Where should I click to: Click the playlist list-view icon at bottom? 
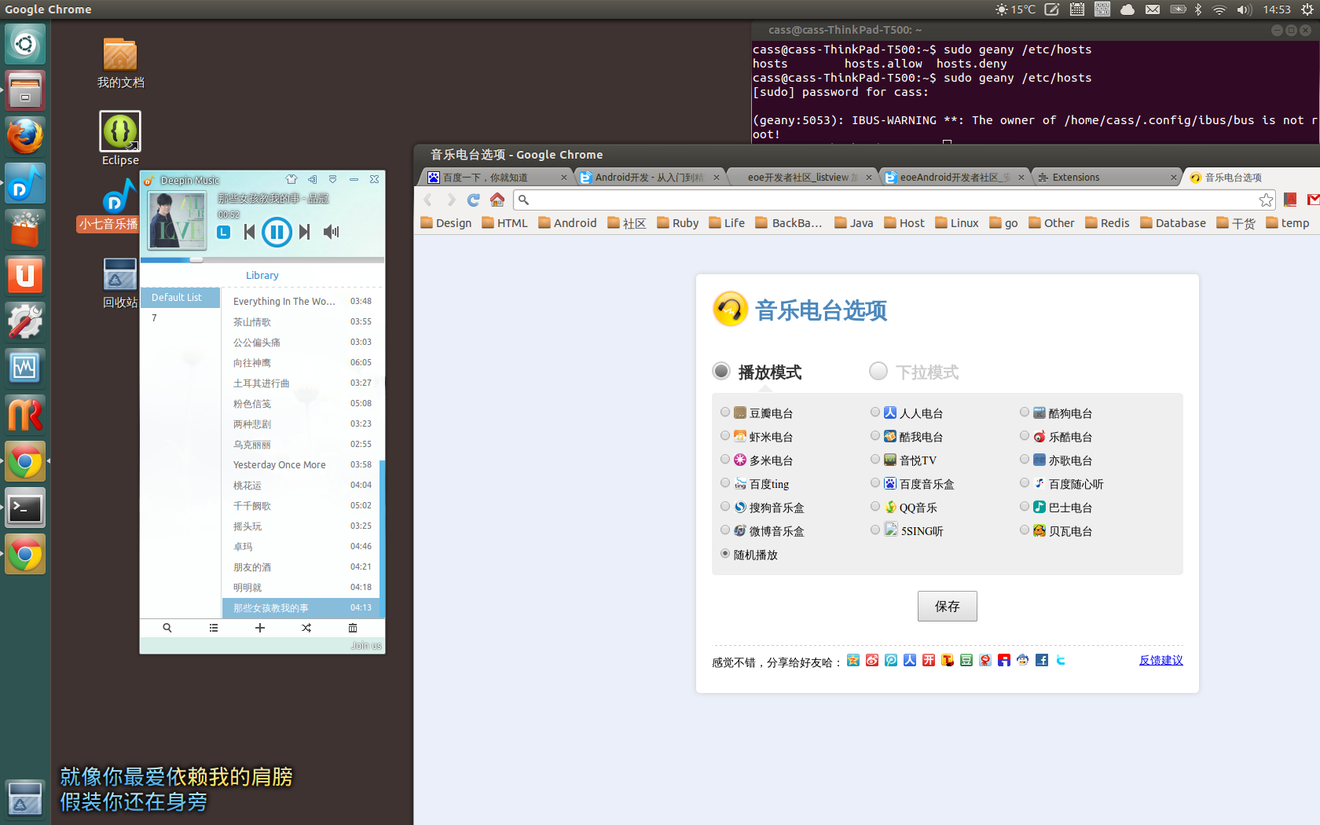[214, 628]
